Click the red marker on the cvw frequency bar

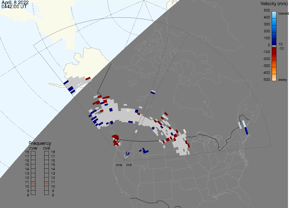point(33,184)
